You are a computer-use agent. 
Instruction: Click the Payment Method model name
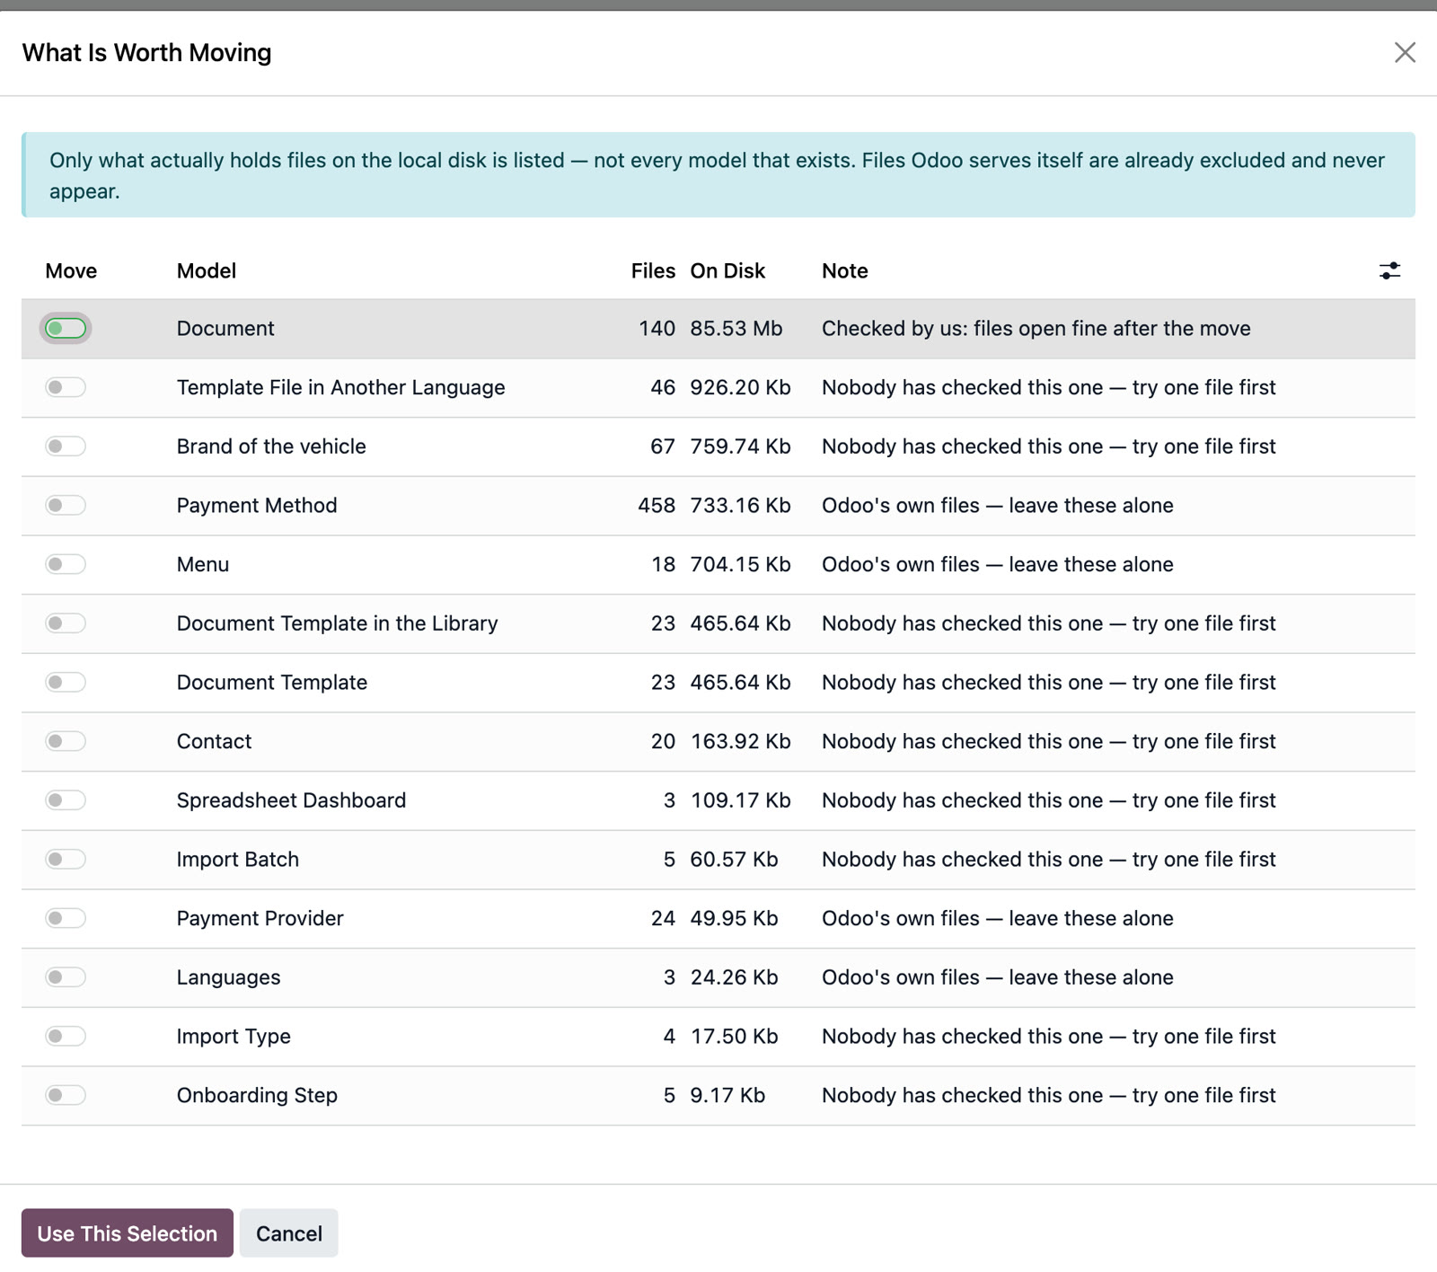point(257,506)
